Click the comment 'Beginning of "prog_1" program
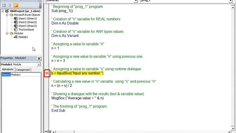236x133 pixels. [77, 7]
